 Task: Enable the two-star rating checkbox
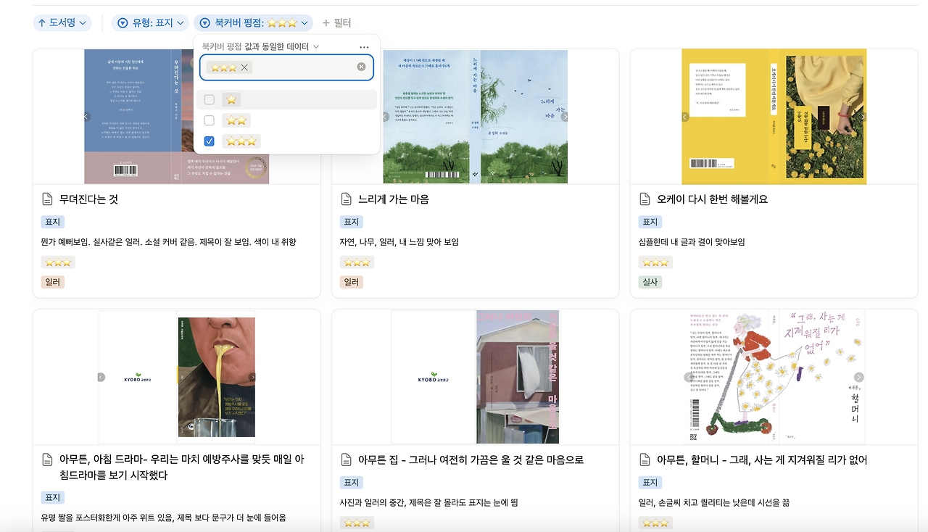210,120
